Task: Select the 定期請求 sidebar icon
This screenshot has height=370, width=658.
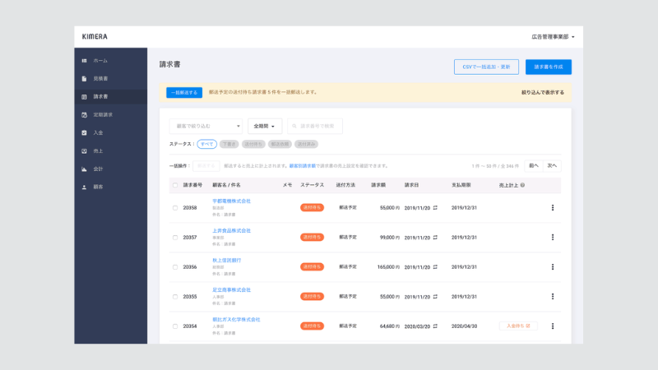Action: click(x=84, y=115)
